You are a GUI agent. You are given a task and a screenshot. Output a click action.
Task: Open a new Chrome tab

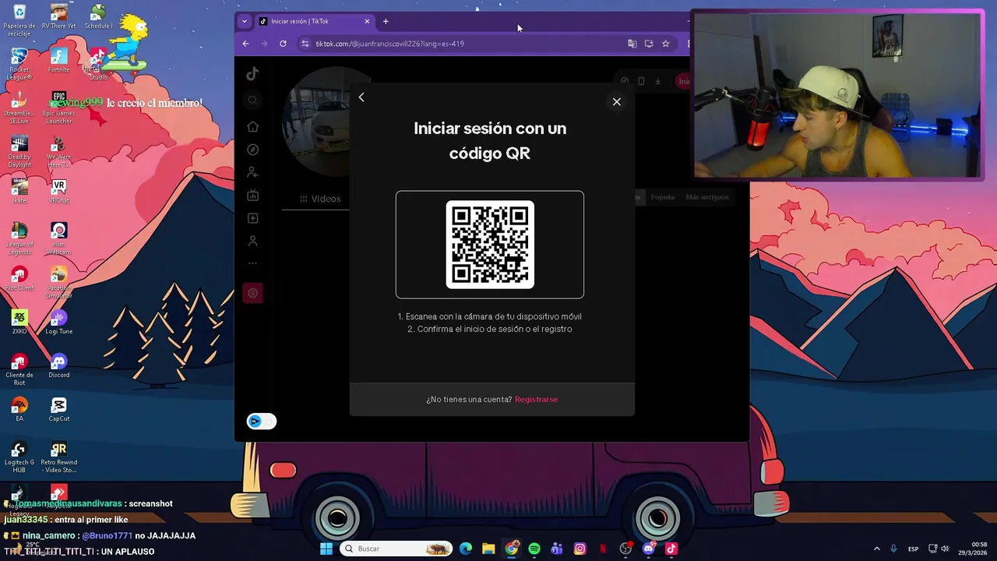pyautogui.click(x=386, y=22)
